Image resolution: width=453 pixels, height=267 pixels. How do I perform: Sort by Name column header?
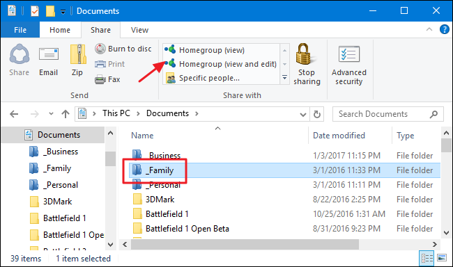[x=142, y=136]
